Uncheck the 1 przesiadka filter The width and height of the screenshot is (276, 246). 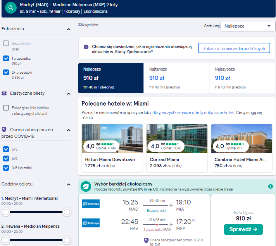6,58
